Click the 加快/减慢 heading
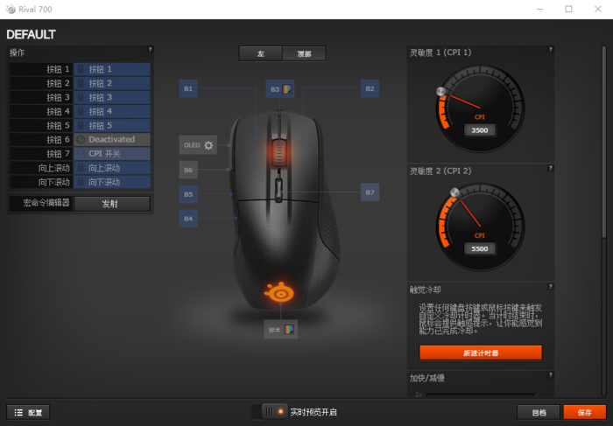The width and height of the screenshot is (613, 426). (x=427, y=378)
